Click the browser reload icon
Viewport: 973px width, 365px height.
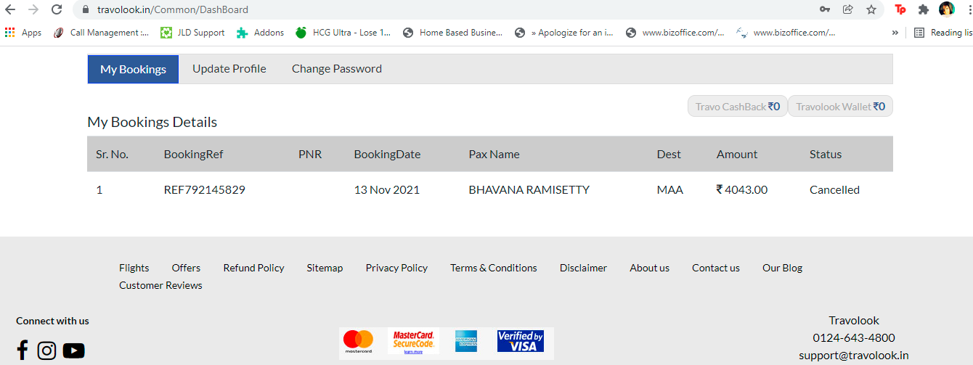point(57,9)
